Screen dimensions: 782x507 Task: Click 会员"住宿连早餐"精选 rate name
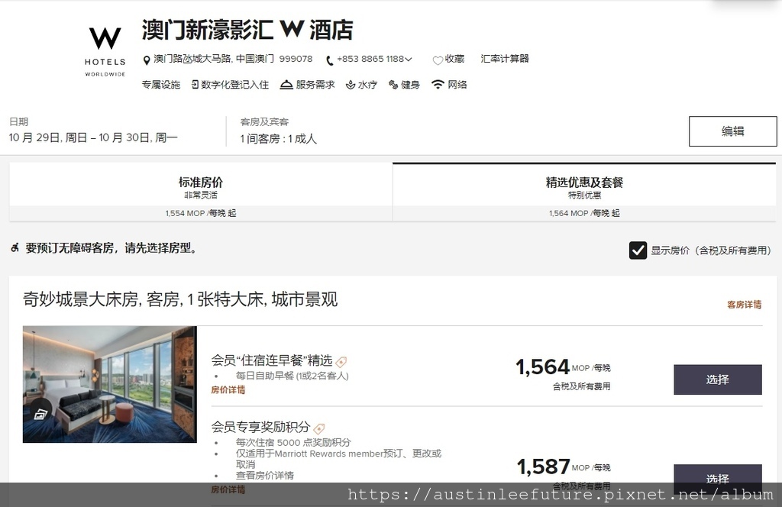(x=272, y=360)
